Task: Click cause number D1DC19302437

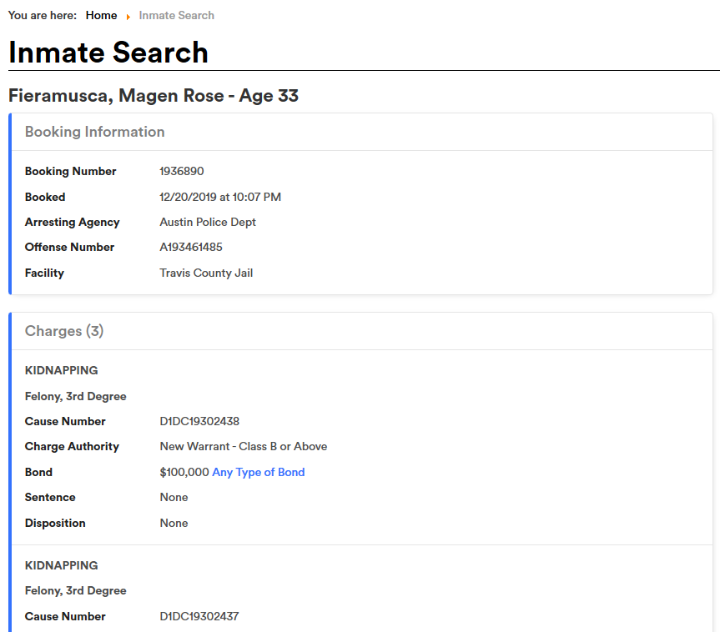Action: (x=199, y=616)
